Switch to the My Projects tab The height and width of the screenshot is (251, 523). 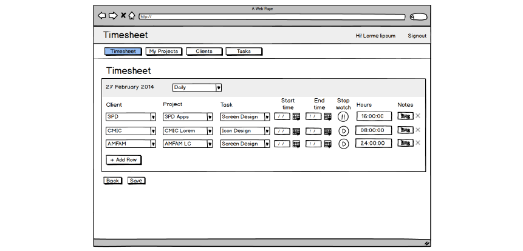tap(164, 52)
